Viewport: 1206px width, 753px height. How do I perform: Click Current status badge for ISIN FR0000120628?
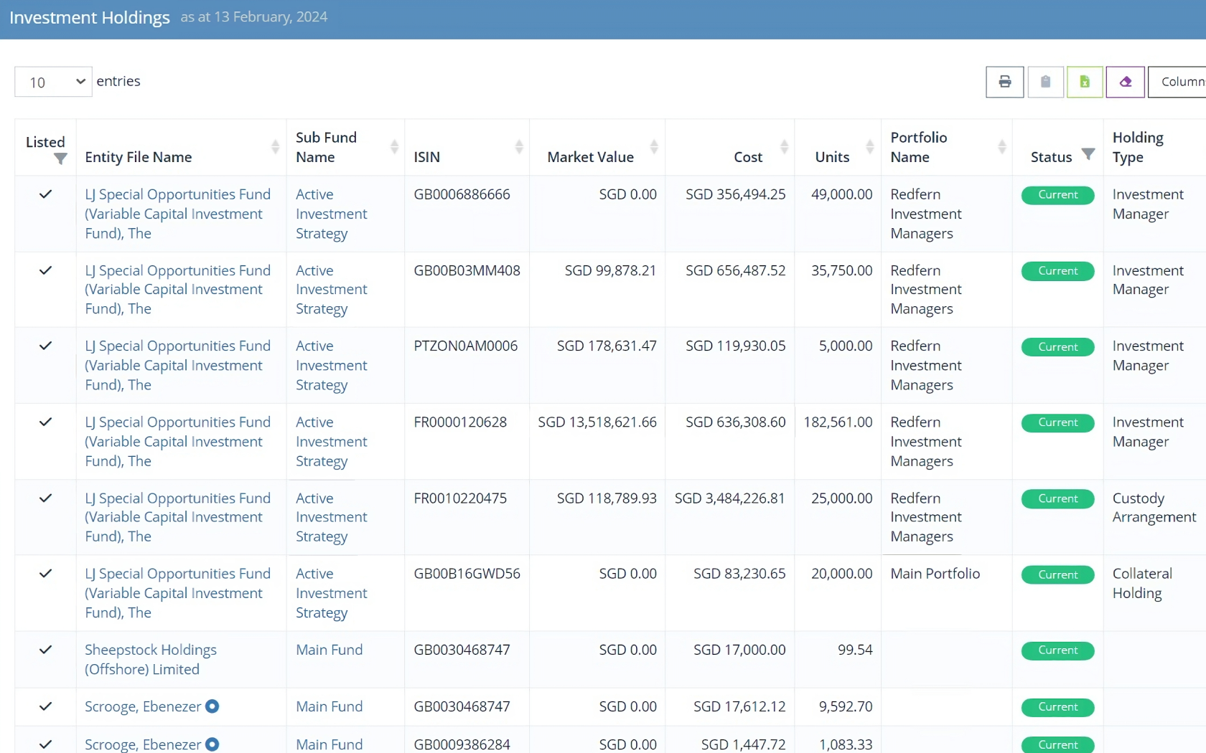click(1057, 423)
